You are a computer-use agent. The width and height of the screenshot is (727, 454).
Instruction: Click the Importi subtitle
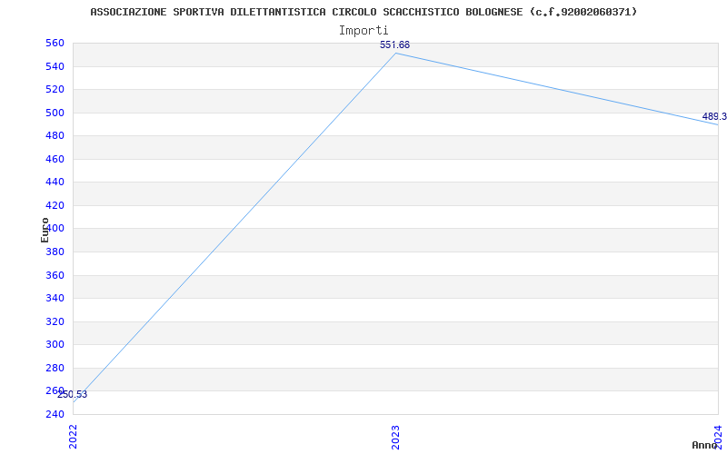(x=363, y=31)
